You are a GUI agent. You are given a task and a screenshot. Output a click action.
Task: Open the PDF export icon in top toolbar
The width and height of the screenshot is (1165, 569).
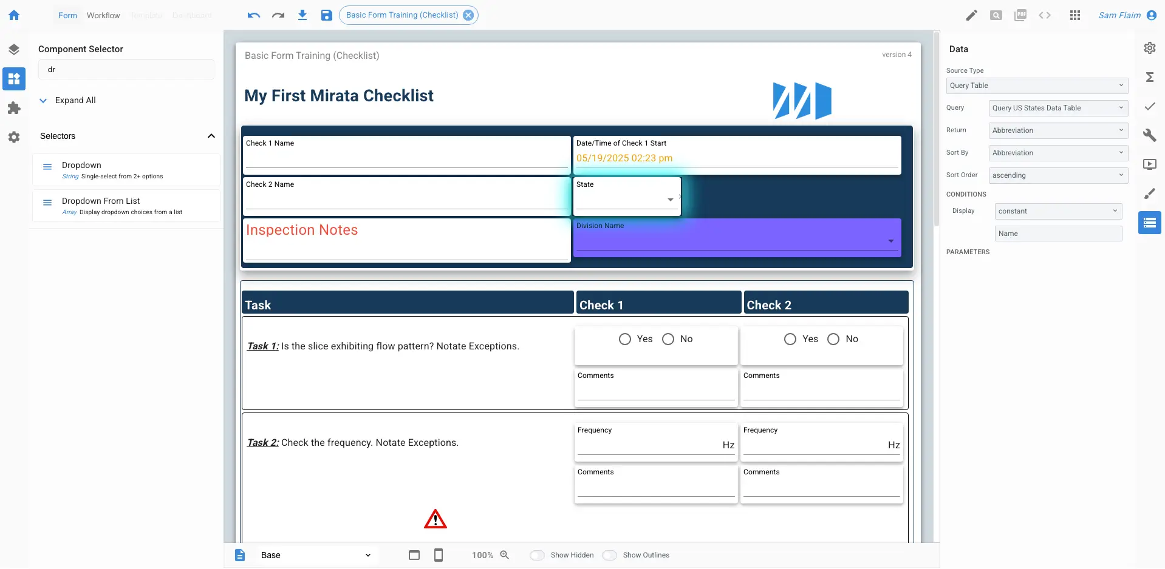1020,15
